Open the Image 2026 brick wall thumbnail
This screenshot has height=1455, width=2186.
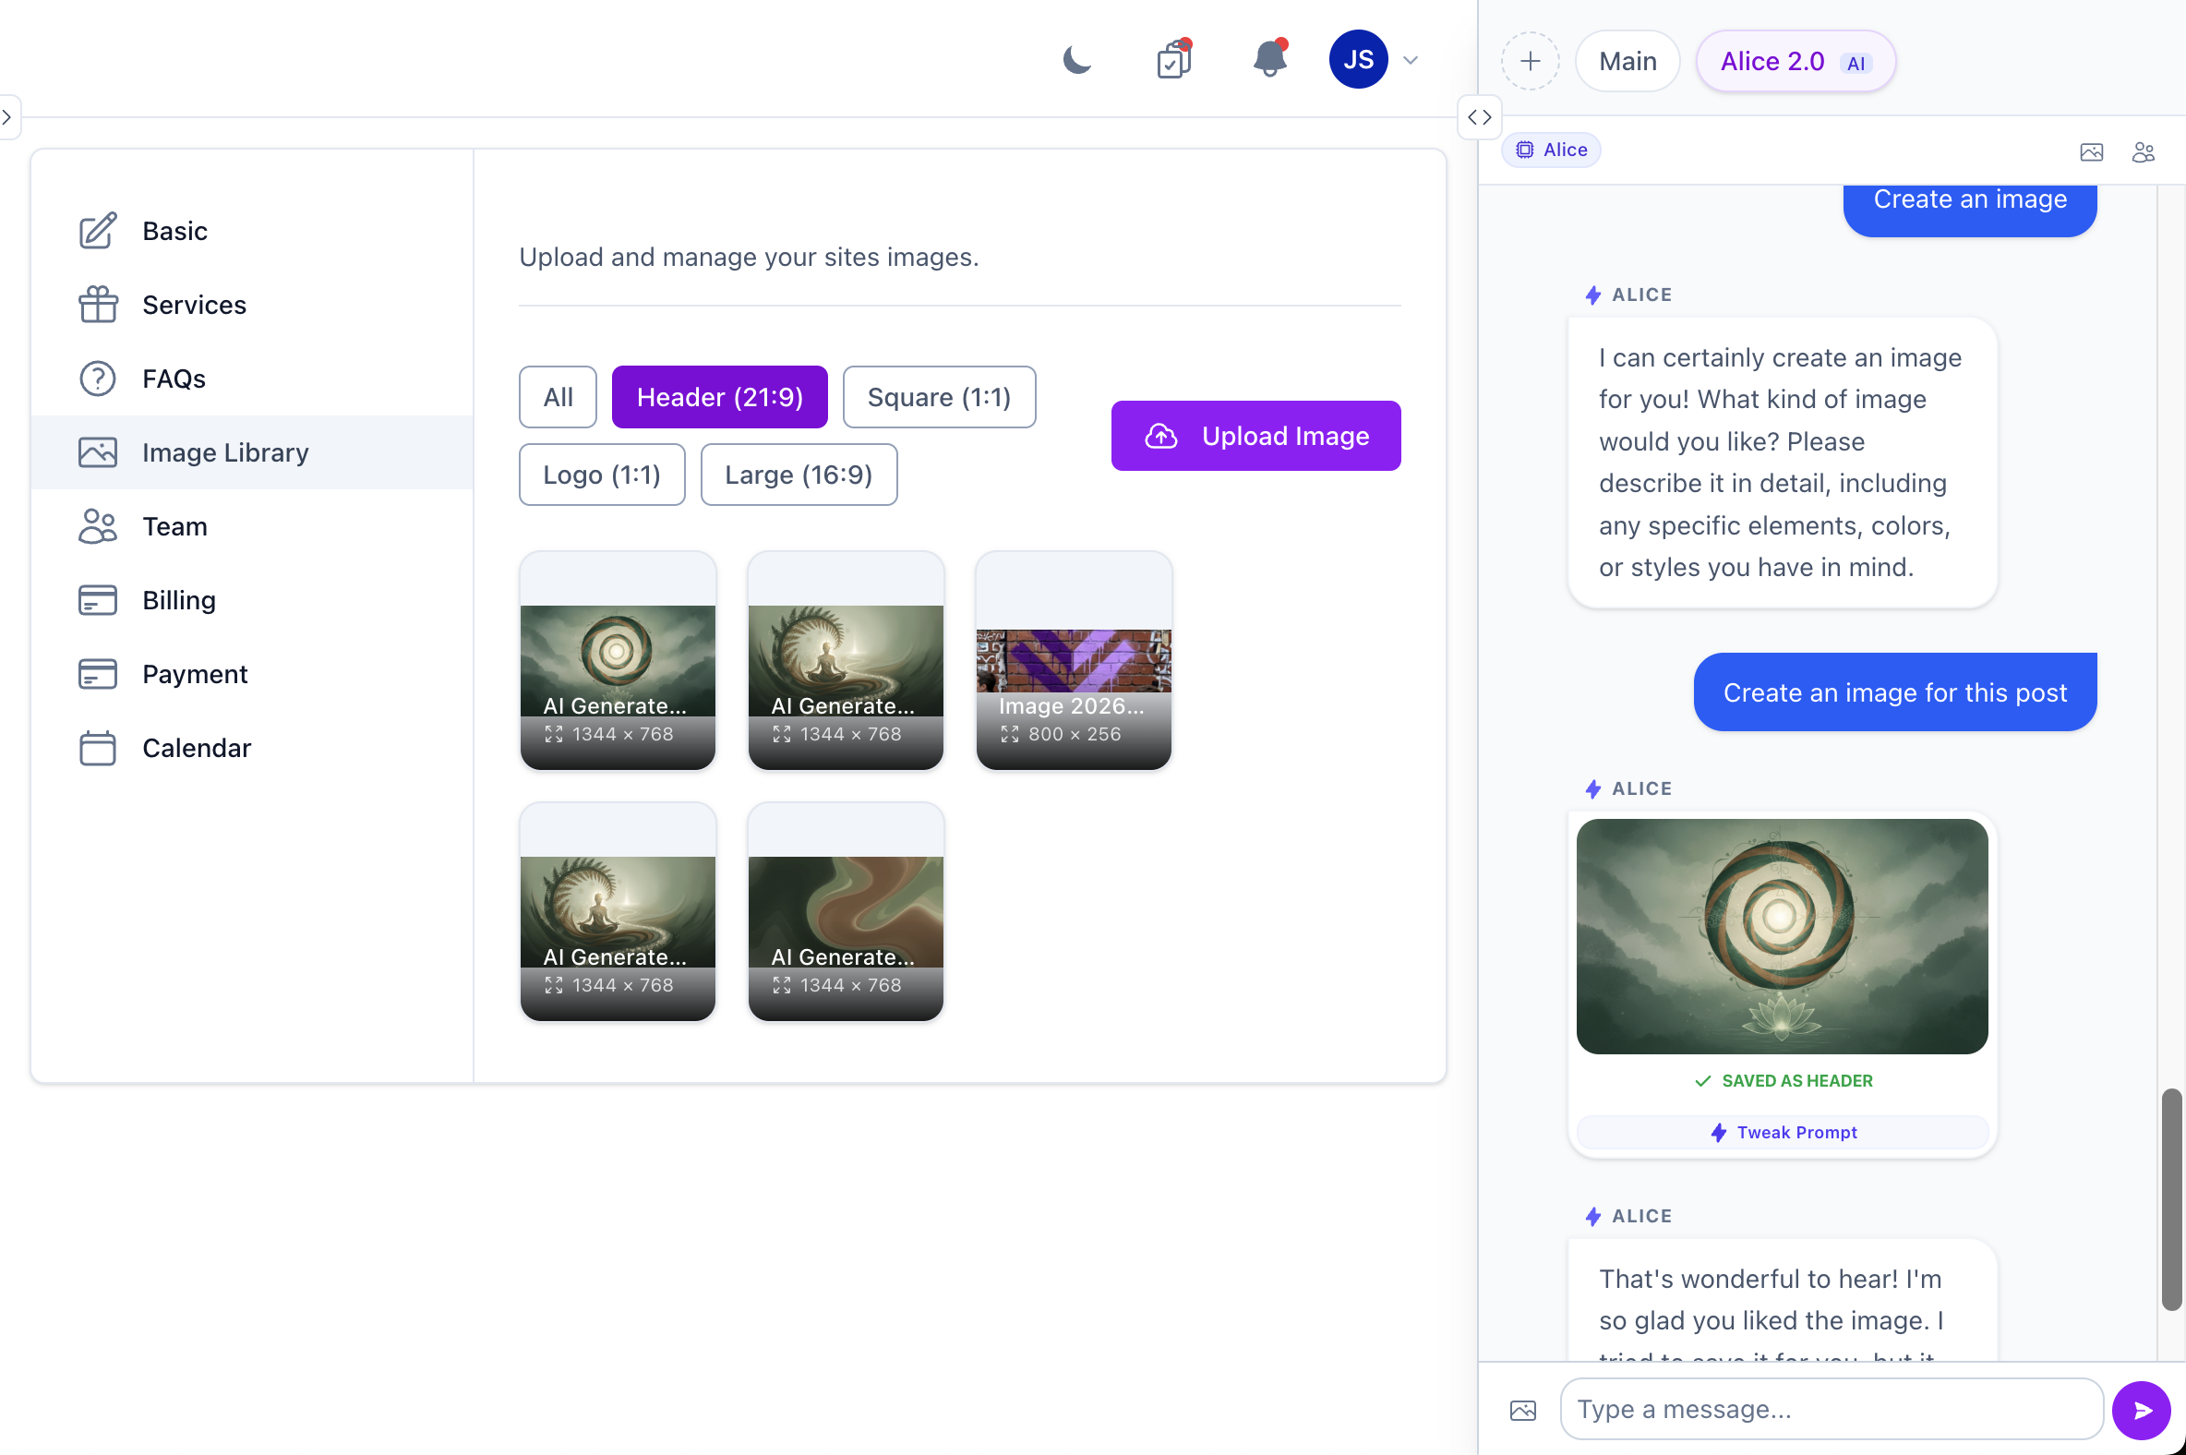tap(1074, 661)
